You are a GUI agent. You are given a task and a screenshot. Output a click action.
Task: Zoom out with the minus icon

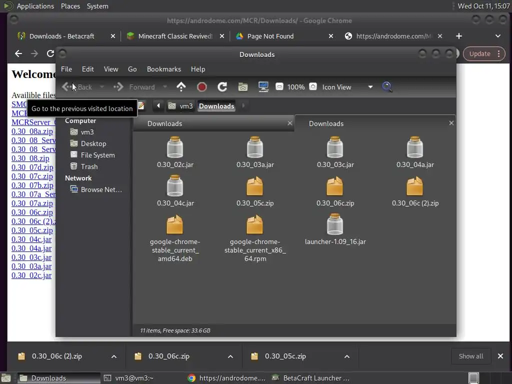pos(279,87)
